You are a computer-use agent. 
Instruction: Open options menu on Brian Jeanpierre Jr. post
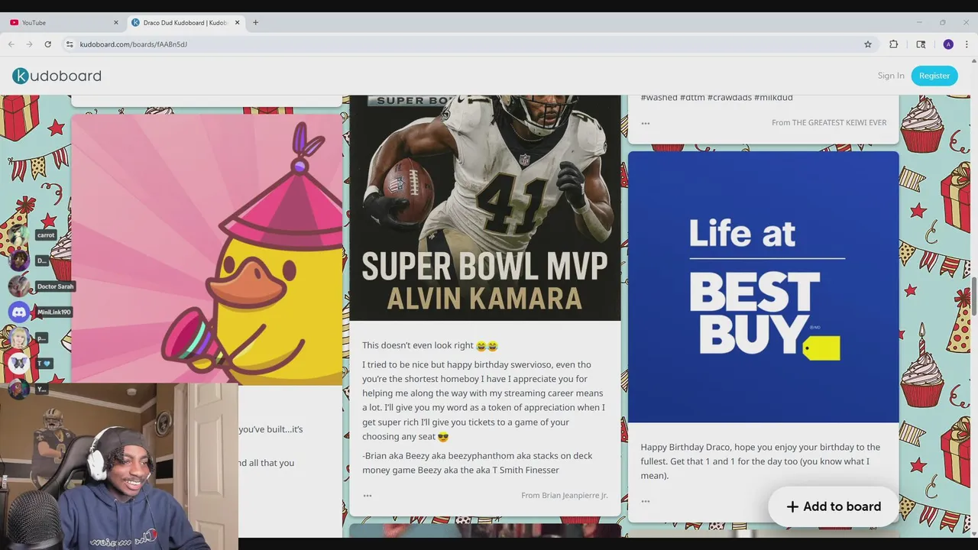point(368,496)
